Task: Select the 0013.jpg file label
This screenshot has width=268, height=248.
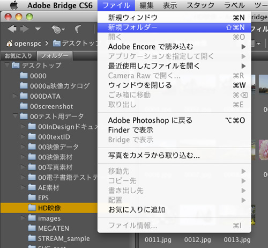Action: coord(237,240)
